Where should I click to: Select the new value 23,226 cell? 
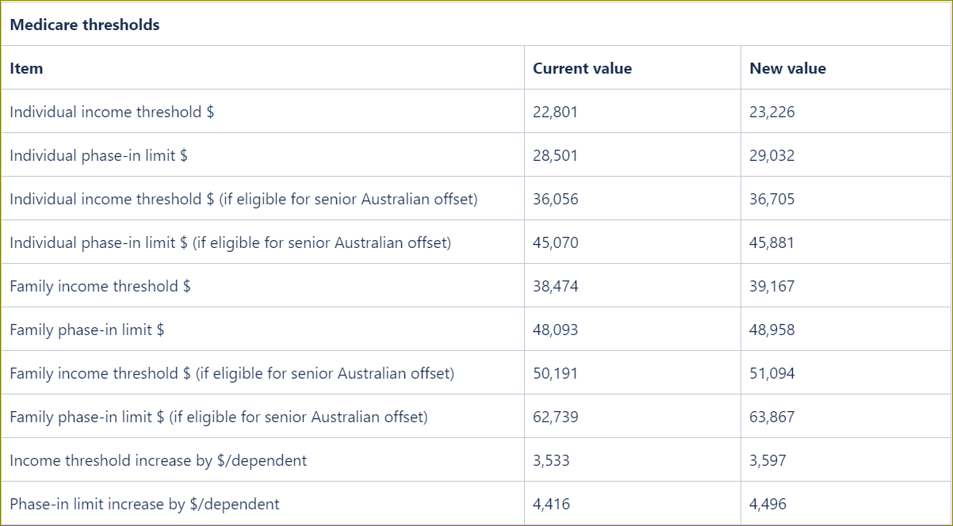[771, 112]
